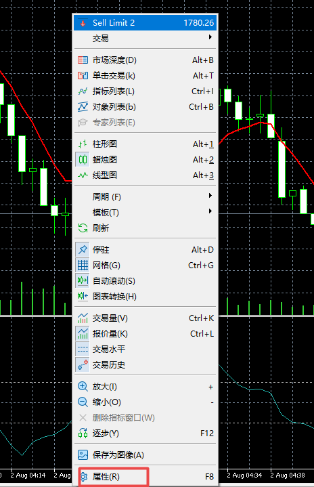The width and height of the screenshot is (314, 487).
Task: Click the 交易历史 icon
Action: pos(83,364)
